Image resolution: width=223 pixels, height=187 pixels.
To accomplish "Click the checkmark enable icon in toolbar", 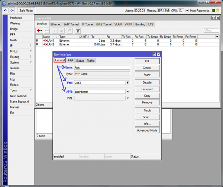I will 55,31.
